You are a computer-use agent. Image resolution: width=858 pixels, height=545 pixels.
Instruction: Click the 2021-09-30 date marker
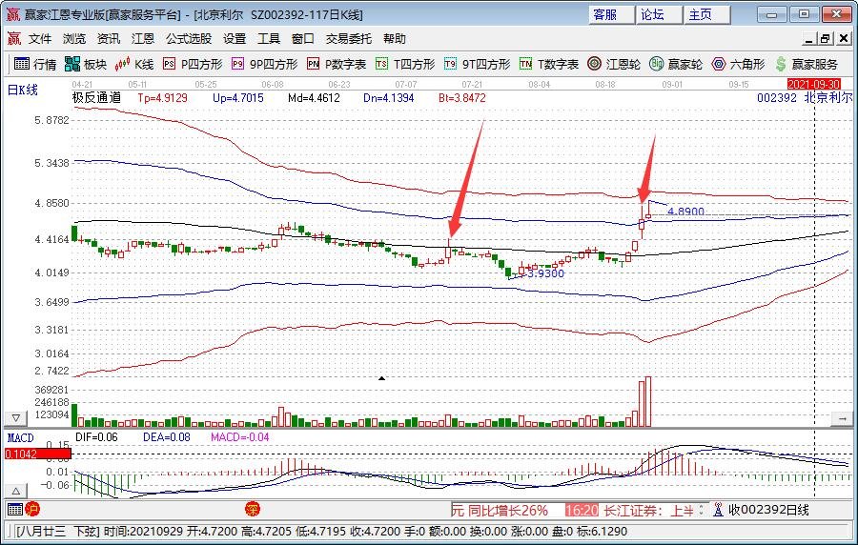(x=814, y=84)
